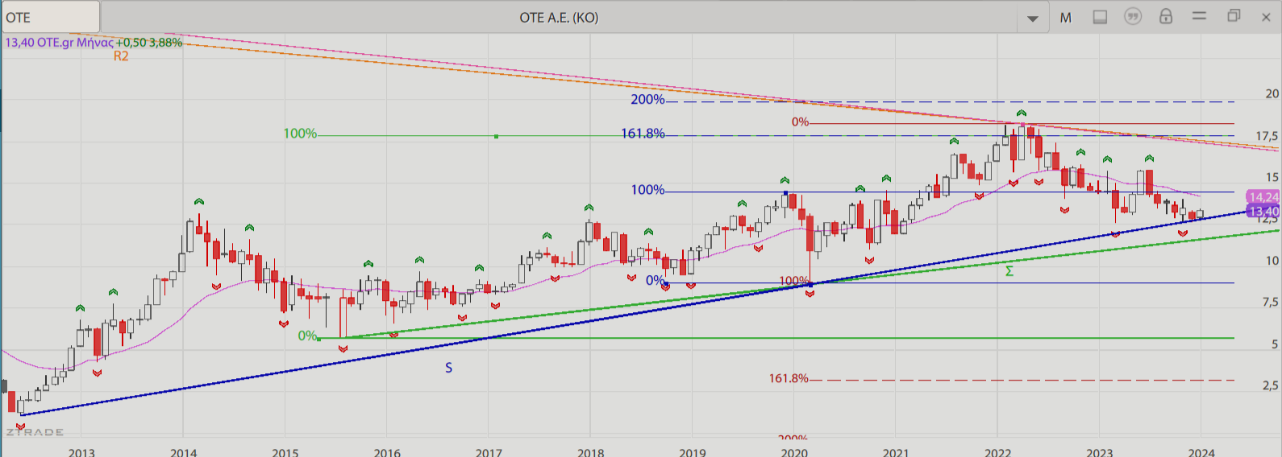Open the OTE A.E. (KO) instrument dropdown arrow

1032,18
